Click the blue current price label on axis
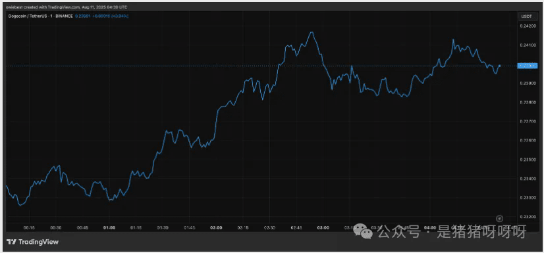The image size is (544, 253). [528, 66]
